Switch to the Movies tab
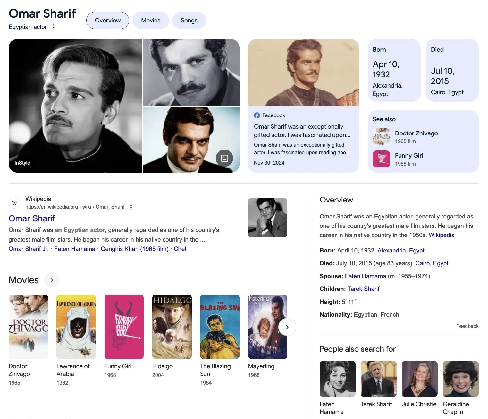 point(151,21)
